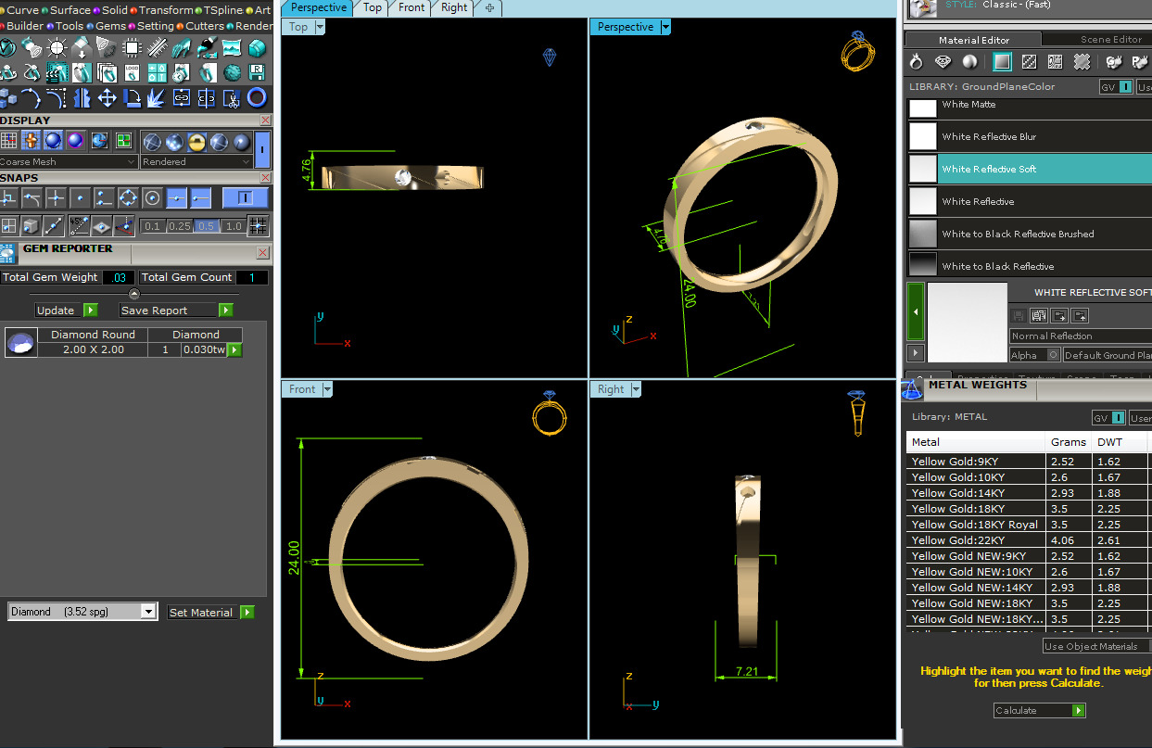Toggle the Display panel blue power switch
Viewport: 1152px width, 748px height.
(x=262, y=149)
